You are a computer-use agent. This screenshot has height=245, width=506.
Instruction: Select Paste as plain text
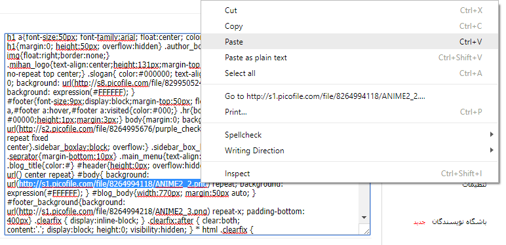point(350,58)
